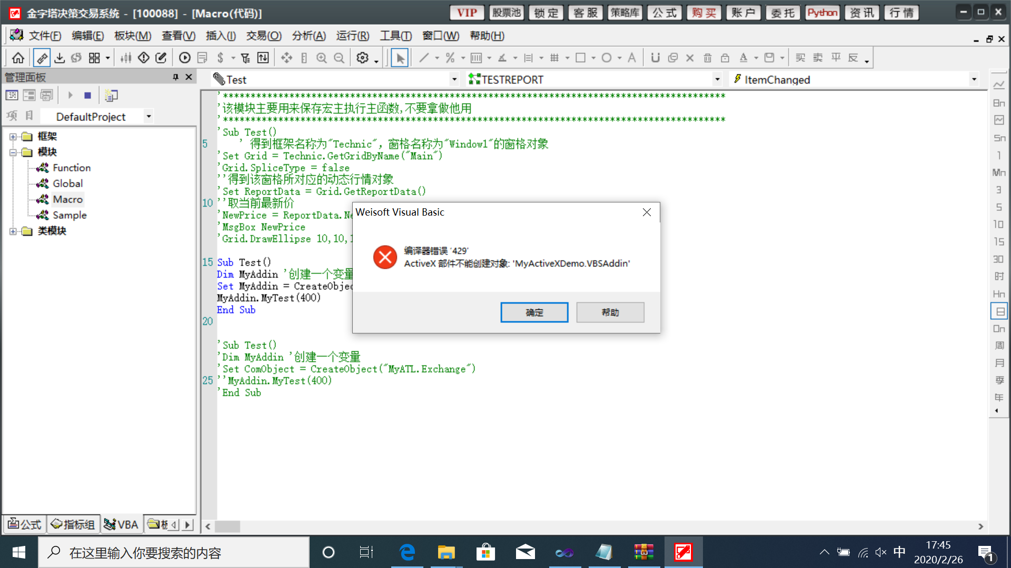Open dropdown arrow next to rectangle tool

(x=593, y=58)
